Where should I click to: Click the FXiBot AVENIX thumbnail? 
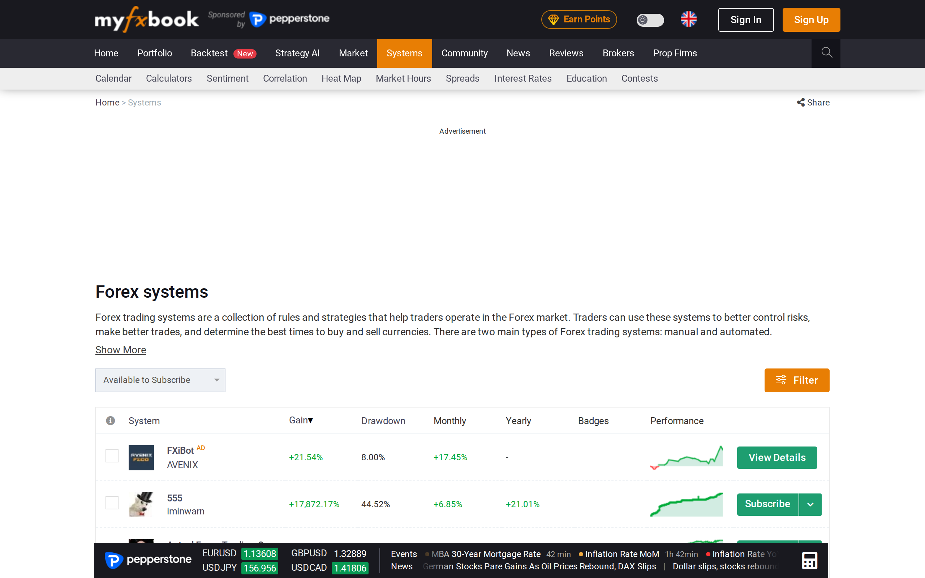point(141,457)
